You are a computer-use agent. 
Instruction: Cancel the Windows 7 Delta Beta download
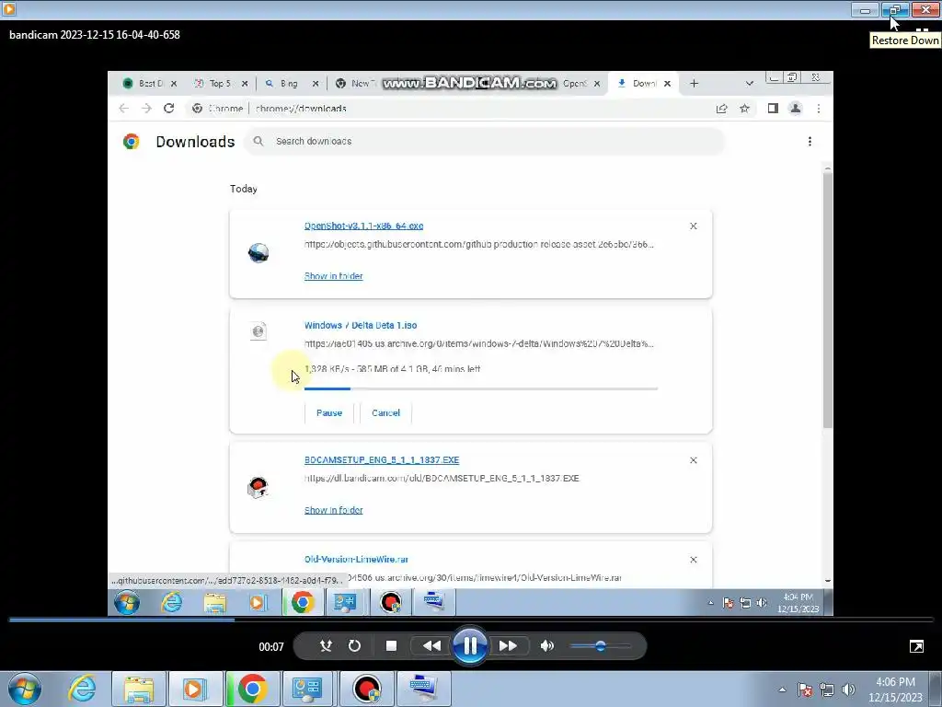[385, 413]
